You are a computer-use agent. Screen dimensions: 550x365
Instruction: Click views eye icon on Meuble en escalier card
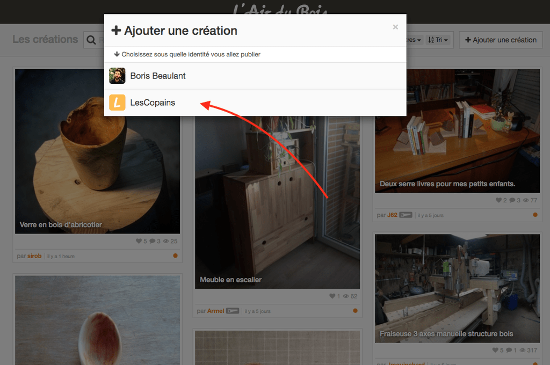tap(346, 296)
